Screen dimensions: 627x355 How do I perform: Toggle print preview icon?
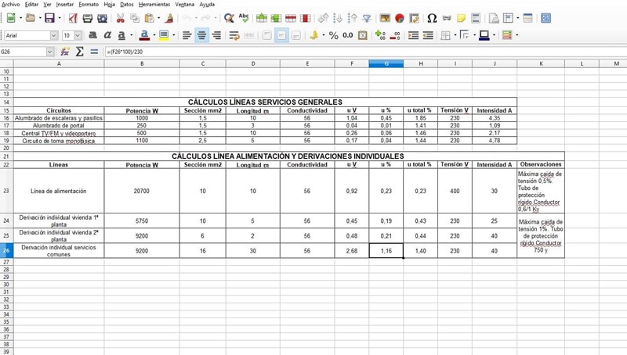103,18
